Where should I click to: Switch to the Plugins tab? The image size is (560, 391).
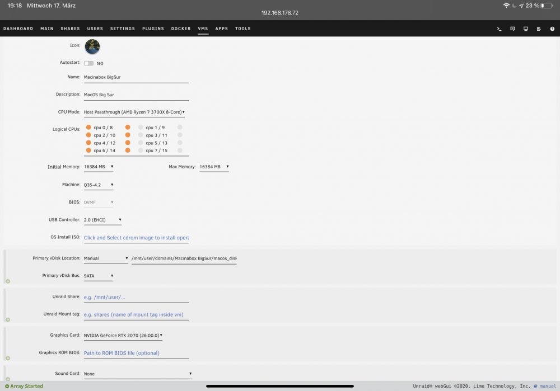click(x=153, y=29)
